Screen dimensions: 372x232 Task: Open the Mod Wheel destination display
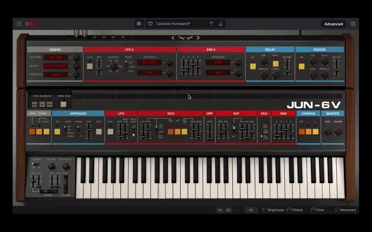56,57
